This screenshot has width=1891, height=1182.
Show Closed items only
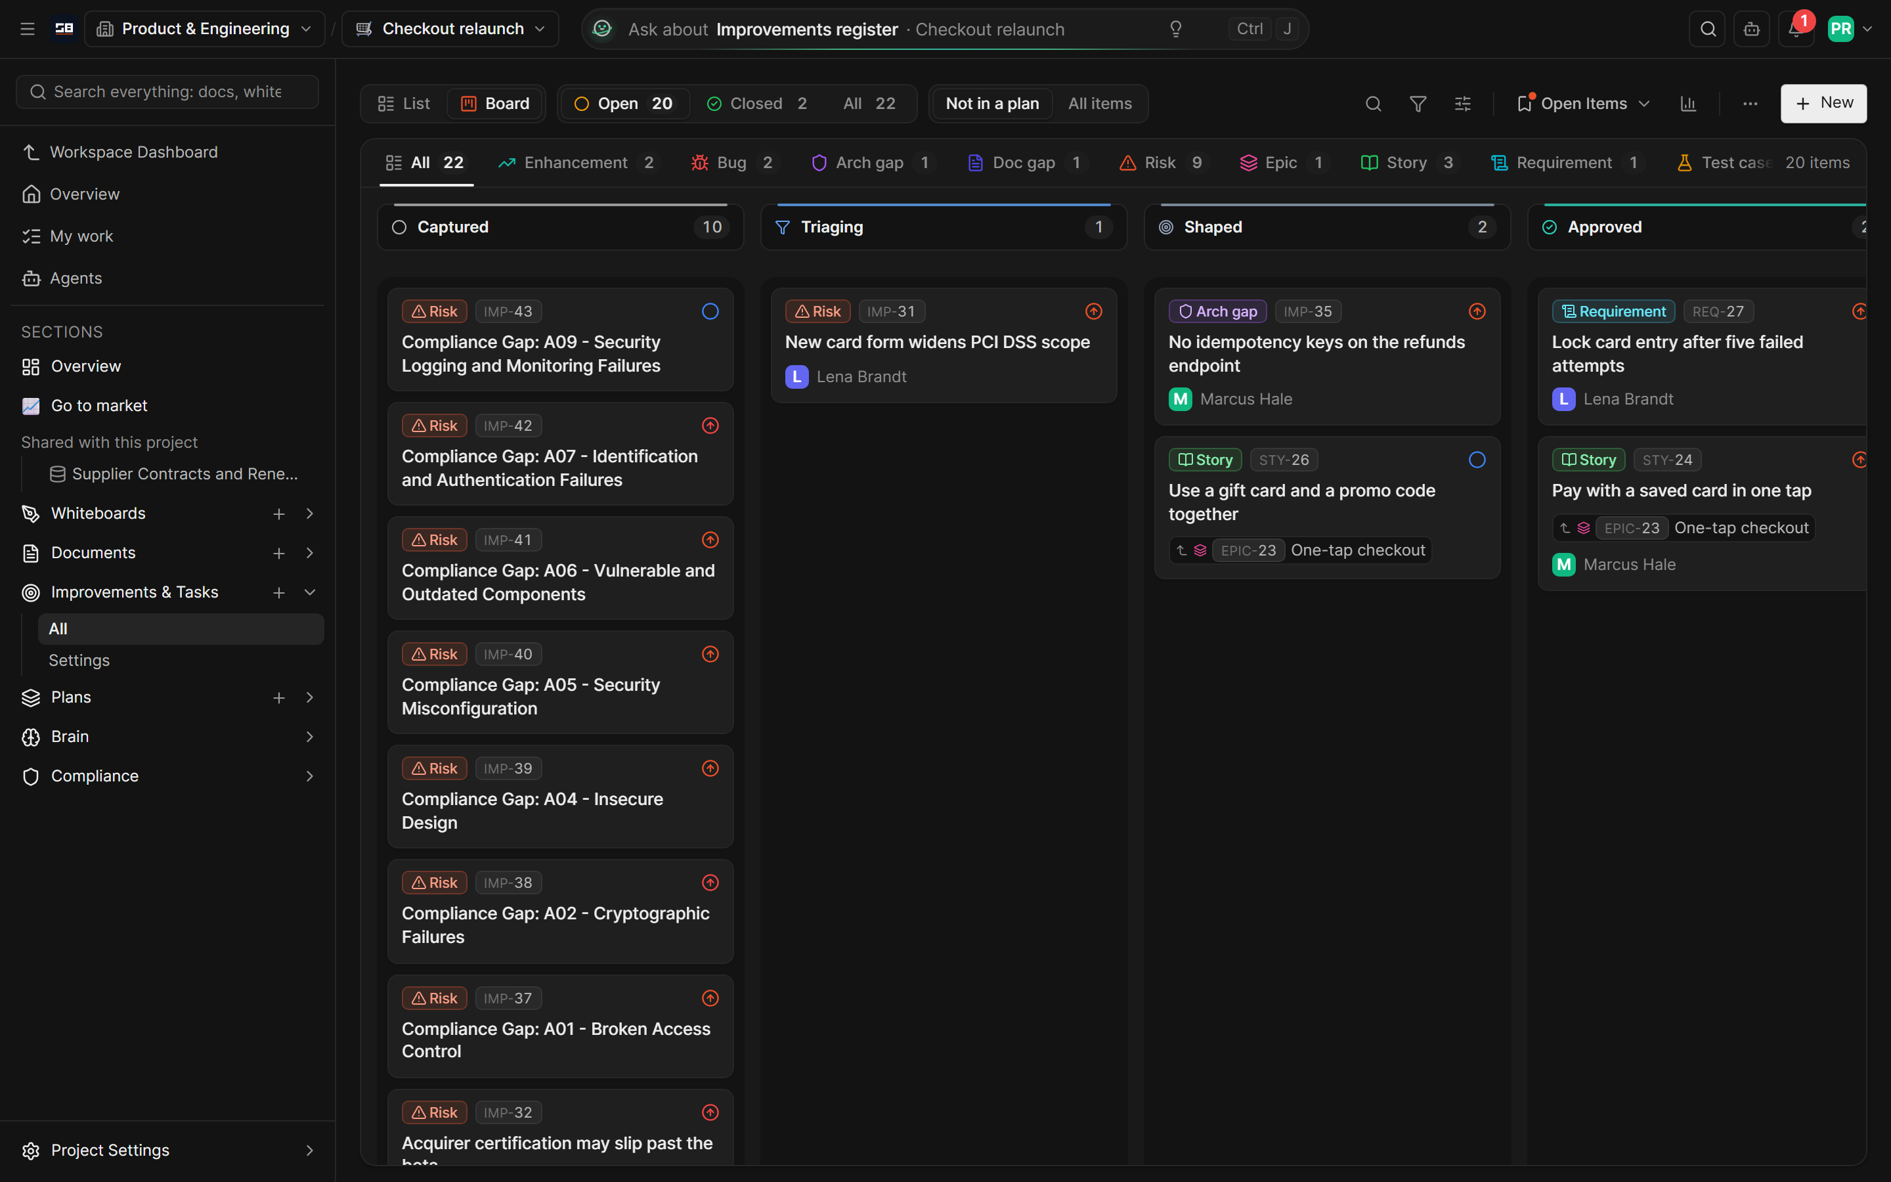point(757,104)
